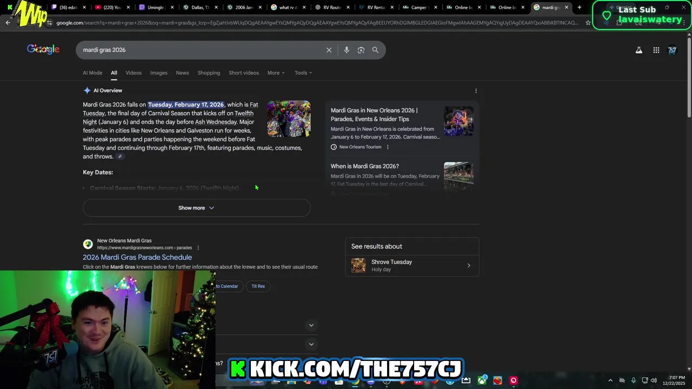Open three-dot menu beside New Orleans Tourism source
The height and width of the screenshot is (389, 692).
[388, 147]
